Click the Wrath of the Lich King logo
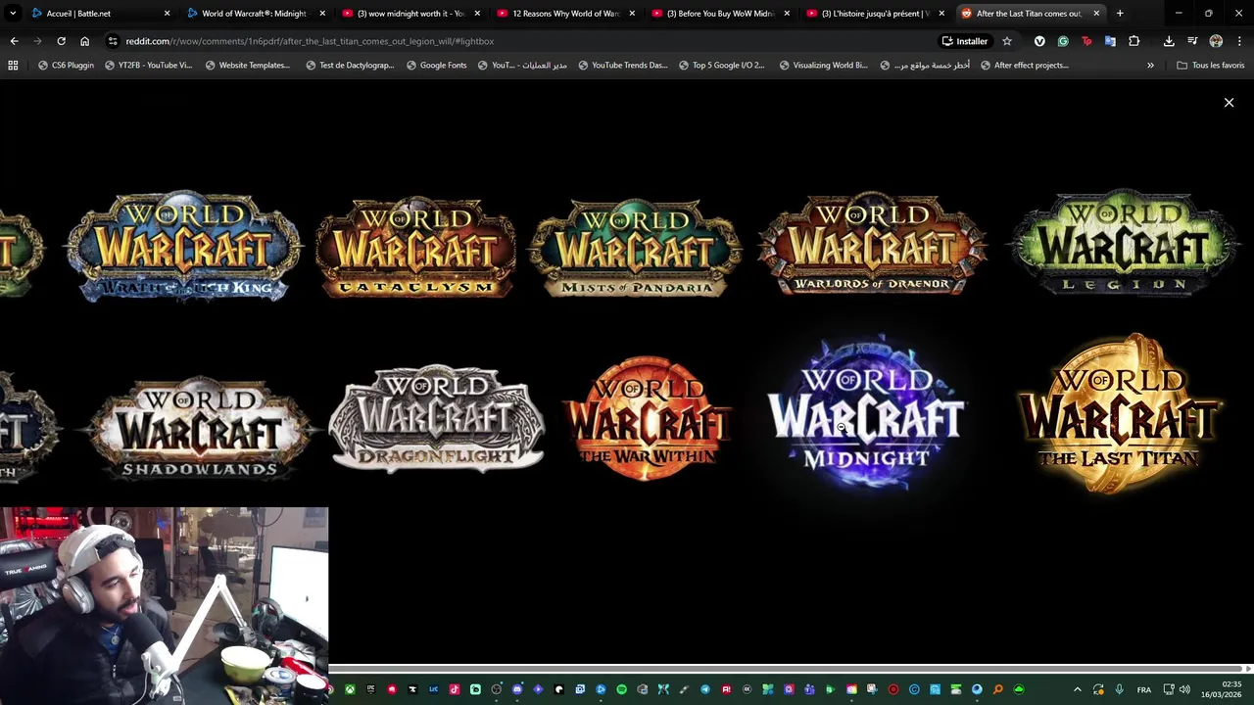Screen dimensions: 1254x705 pyautogui.click(x=183, y=246)
